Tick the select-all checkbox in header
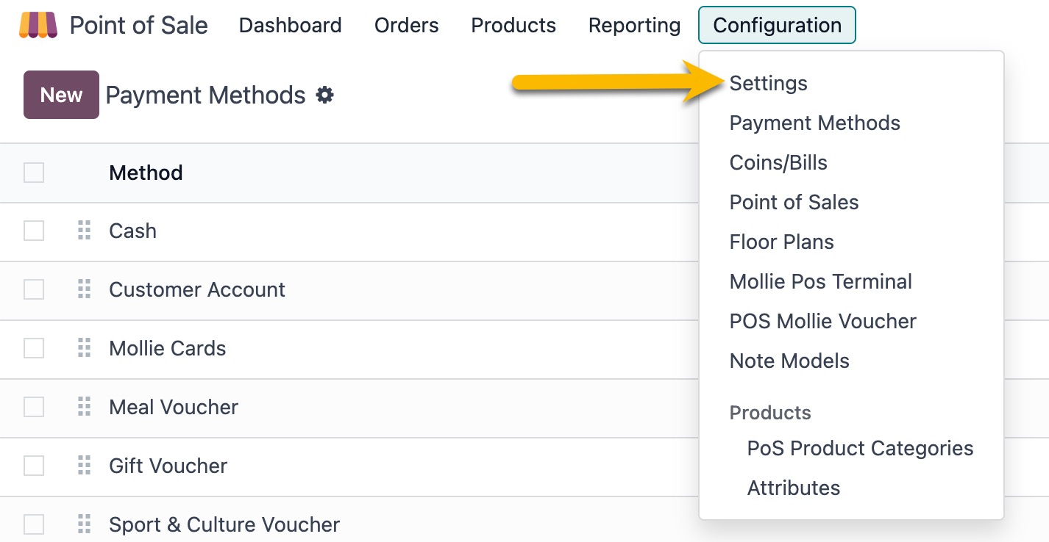 tap(34, 173)
